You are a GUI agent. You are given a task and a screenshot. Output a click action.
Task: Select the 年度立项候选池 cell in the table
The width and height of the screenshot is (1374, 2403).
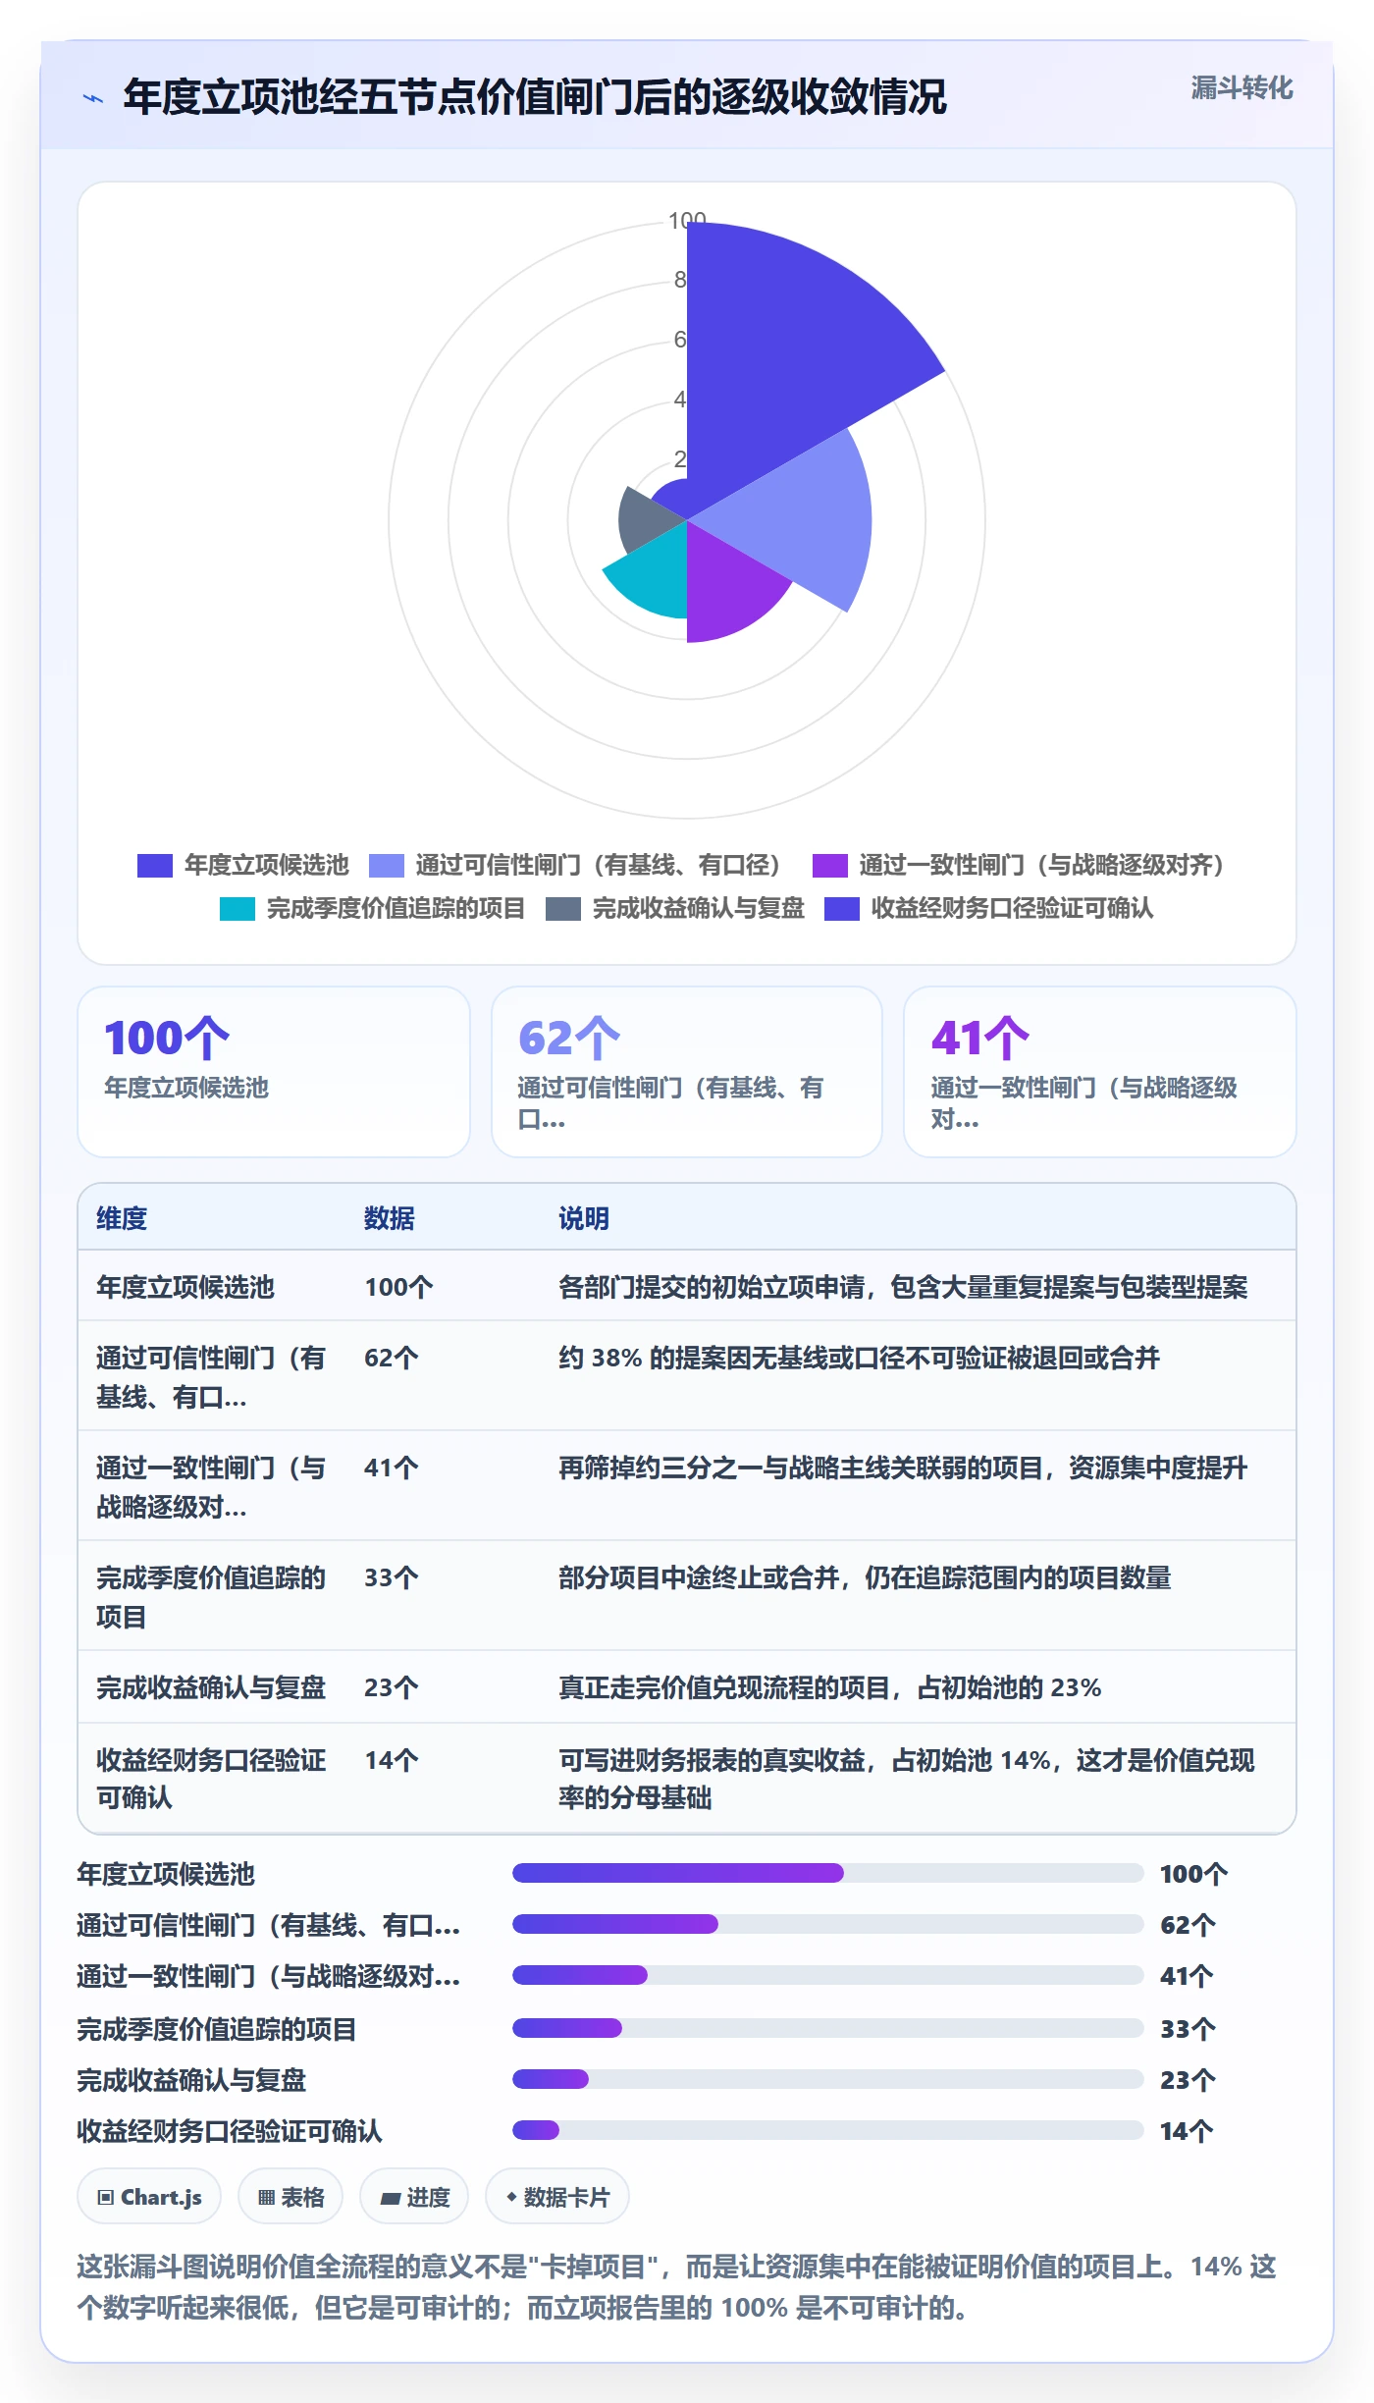pos(185,1287)
